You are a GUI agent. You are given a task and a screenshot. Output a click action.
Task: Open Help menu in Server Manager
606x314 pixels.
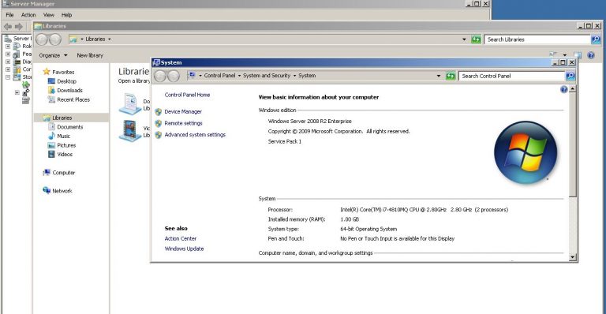point(66,15)
